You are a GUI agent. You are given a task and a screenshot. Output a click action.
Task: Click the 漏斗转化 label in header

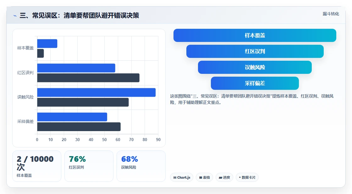click(331, 14)
